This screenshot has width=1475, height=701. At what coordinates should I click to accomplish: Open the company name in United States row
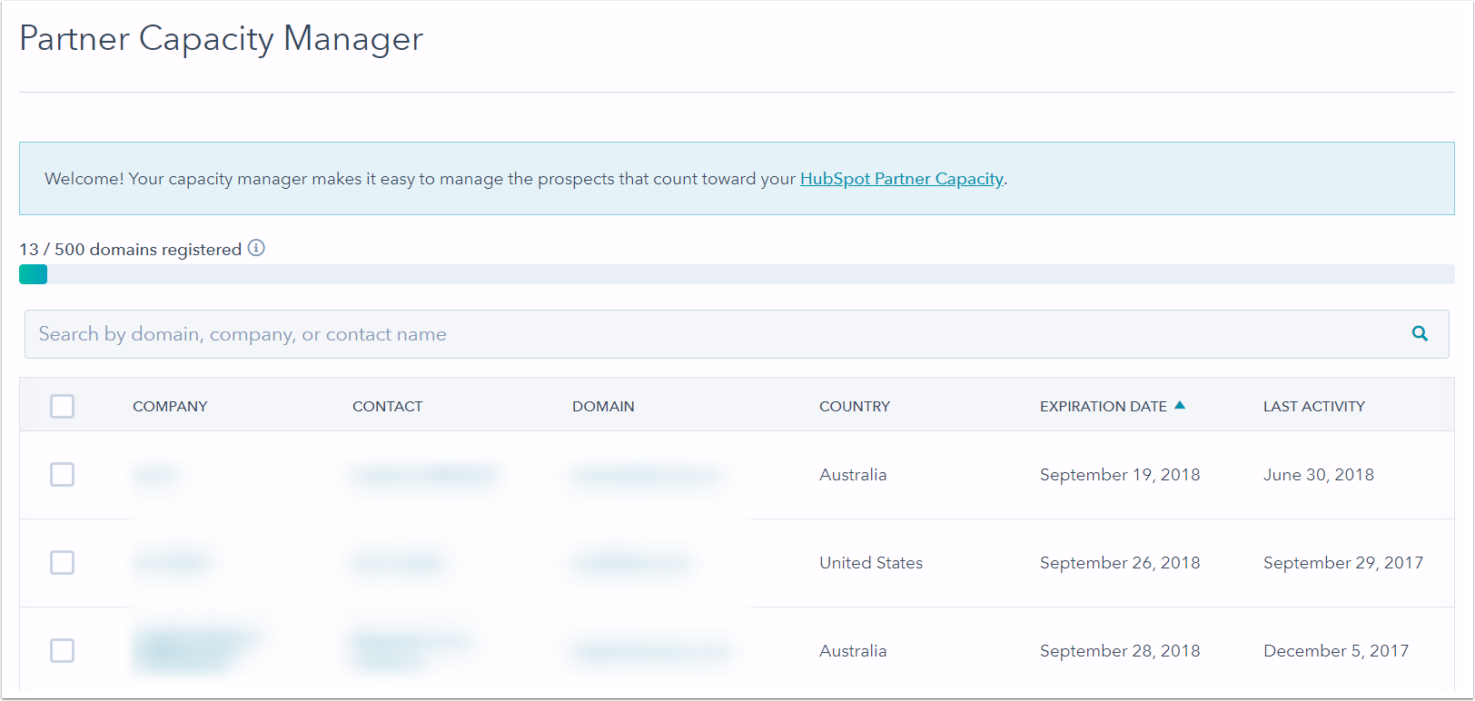(173, 563)
